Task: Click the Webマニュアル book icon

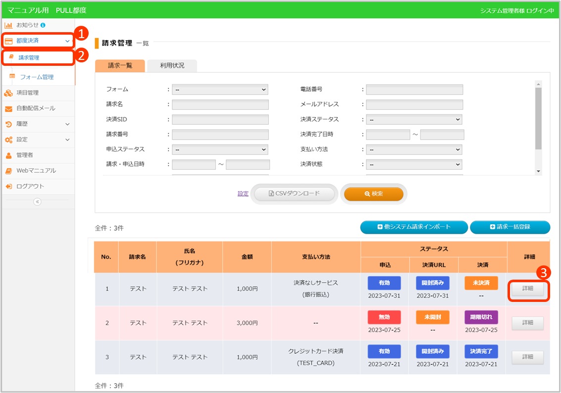Action: coord(8,171)
